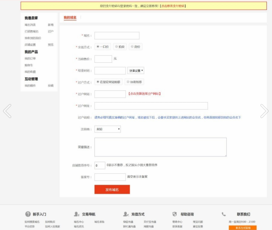
Task: Open 我的订单 in the sidebar
Action: pyautogui.click(x=30, y=58)
